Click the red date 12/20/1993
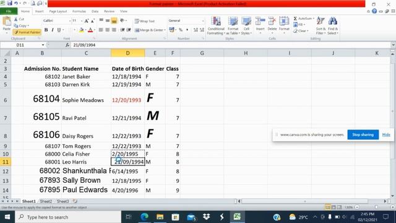The image size is (396, 223). (126, 100)
